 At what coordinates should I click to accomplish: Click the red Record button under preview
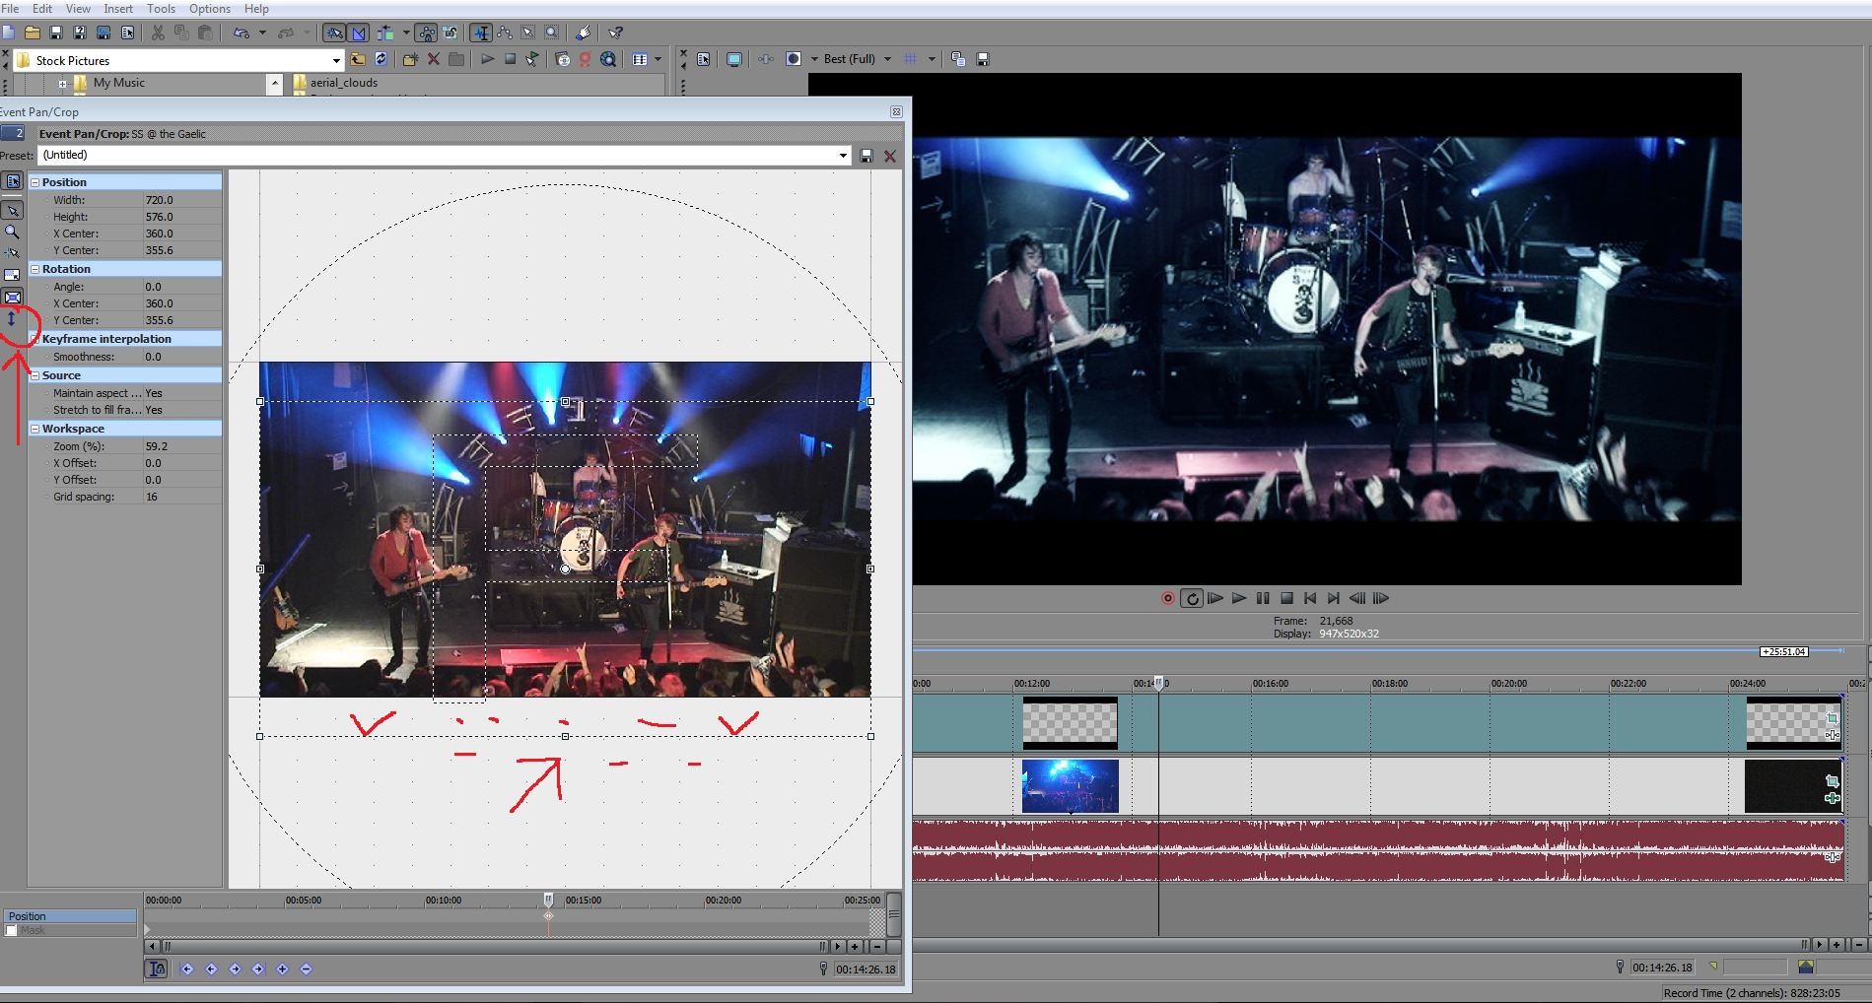1168,598
